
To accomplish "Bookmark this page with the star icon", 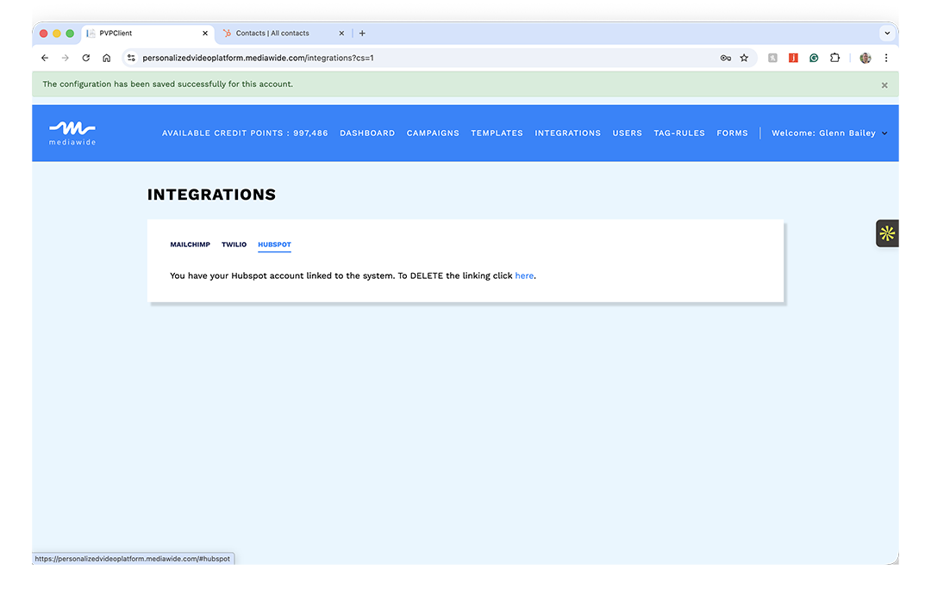I will click(744, 58).
